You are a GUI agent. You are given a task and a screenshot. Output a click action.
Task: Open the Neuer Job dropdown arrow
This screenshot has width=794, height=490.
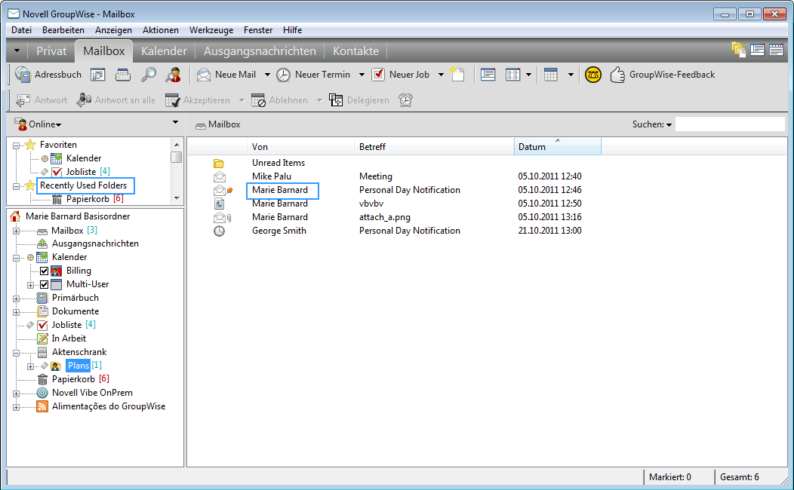pyautogui.click(x=441, y=75)
